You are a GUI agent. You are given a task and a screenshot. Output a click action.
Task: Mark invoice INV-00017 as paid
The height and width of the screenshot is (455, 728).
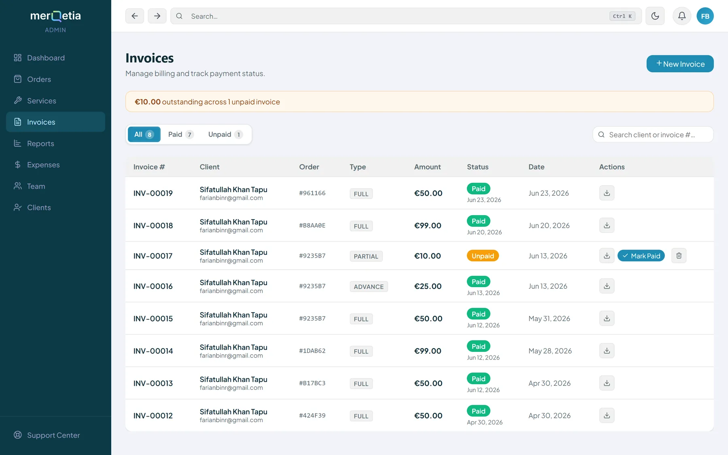point(641,256)
